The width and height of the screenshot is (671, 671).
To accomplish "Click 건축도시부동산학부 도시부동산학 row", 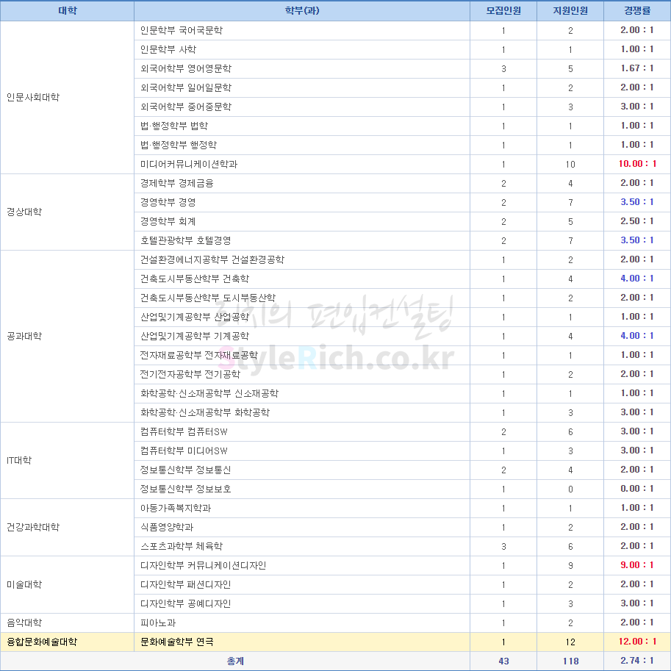I will (x=402, y=298).
